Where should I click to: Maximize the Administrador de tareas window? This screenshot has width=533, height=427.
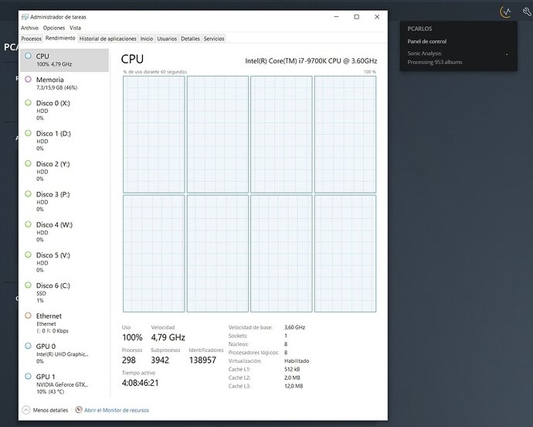[x=357, y=17]
